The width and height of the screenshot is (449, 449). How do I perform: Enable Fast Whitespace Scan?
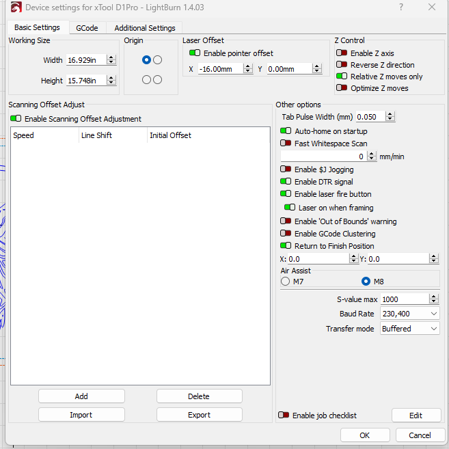pyautogui.click(x=286, y=144)
